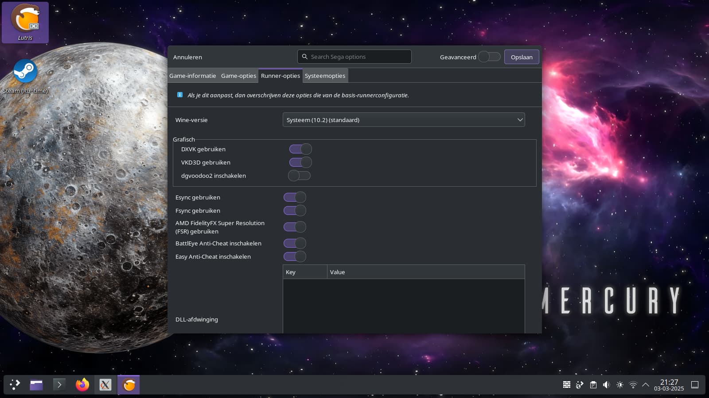Click the show desktop button
Viewport: 709px width, 398px height.
coord(695,385)
